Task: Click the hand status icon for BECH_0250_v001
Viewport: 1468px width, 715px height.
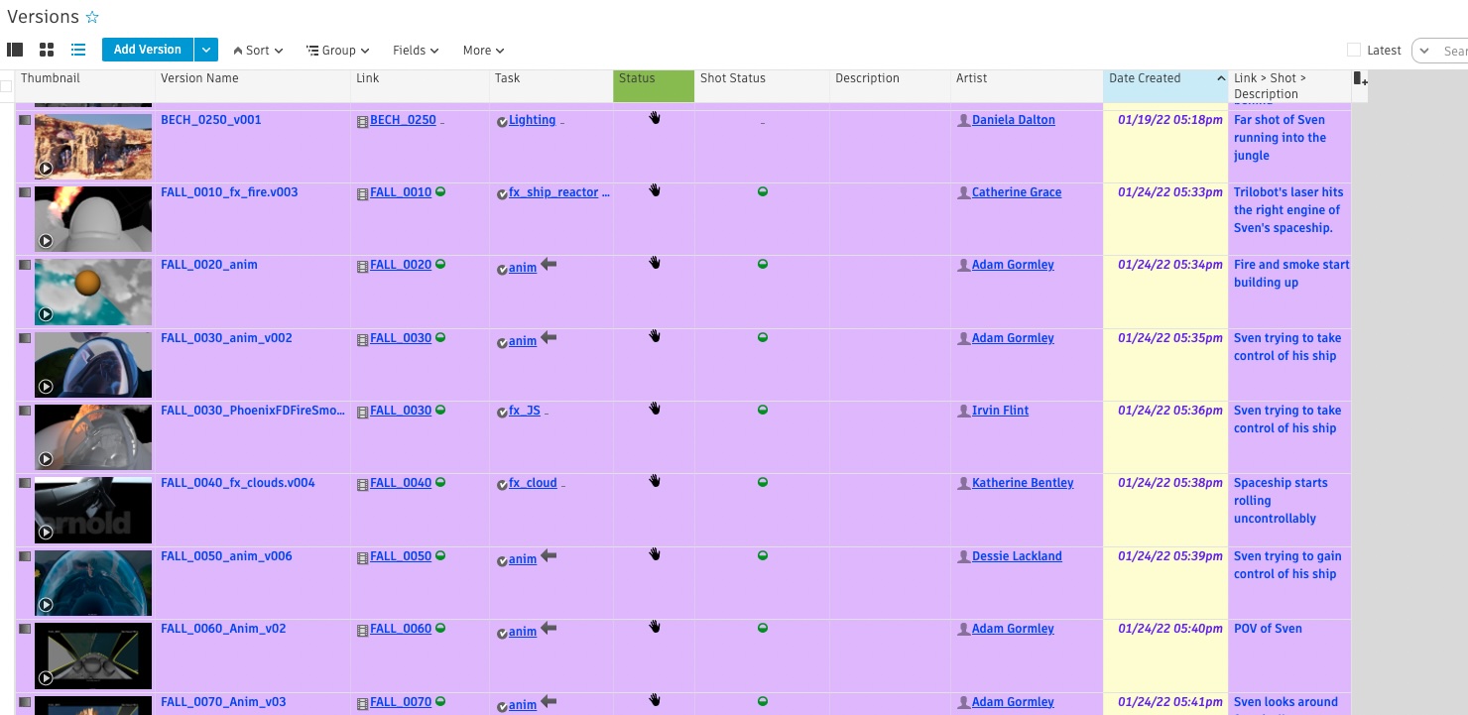Action: pos(655,117)
